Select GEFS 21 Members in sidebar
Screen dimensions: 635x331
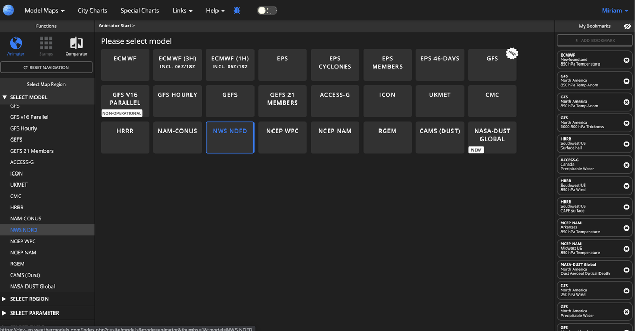[x=47, y=151]
